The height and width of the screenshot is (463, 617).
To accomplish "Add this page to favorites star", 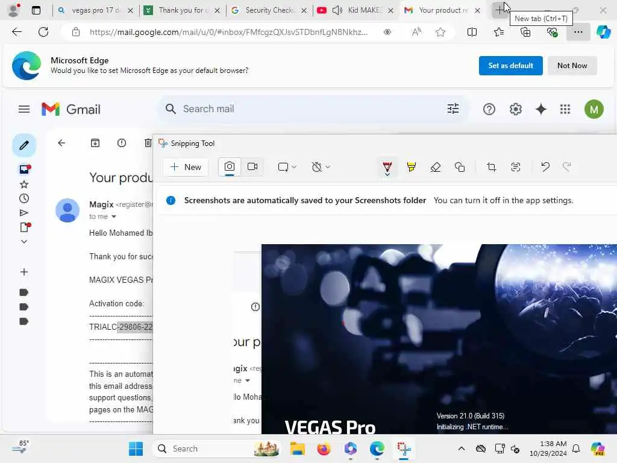I will 440,33.
